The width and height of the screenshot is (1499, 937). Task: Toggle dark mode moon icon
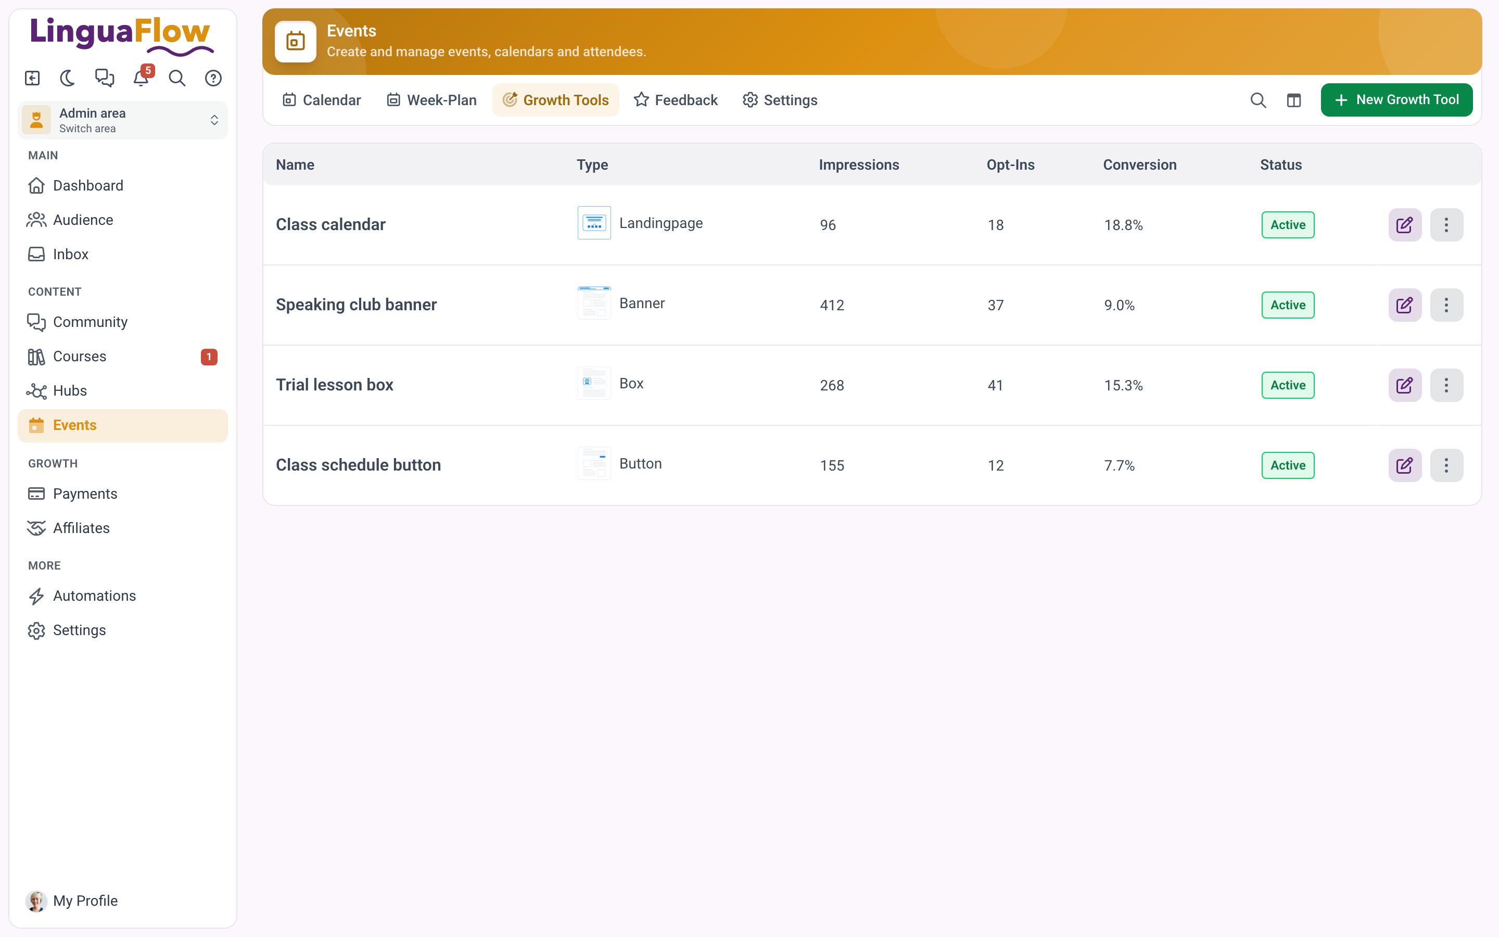68,78
